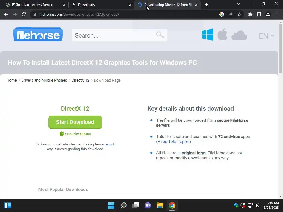Click the browser forward arrow
283x212 pixels.
(15, 14)
